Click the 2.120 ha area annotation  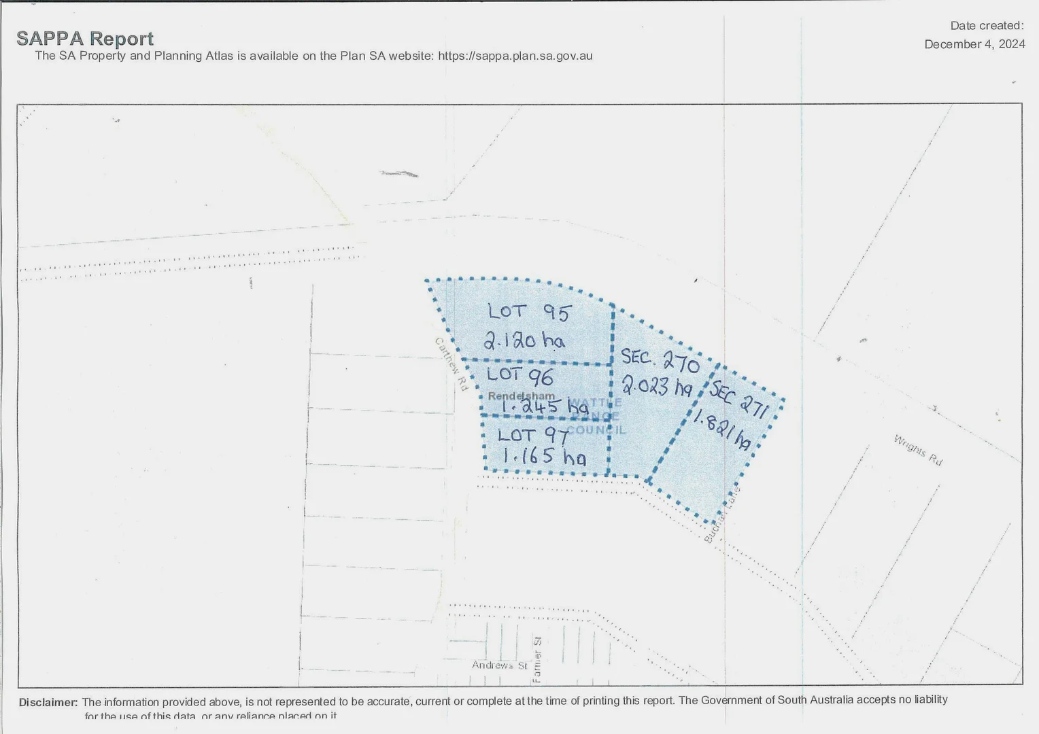524,339
